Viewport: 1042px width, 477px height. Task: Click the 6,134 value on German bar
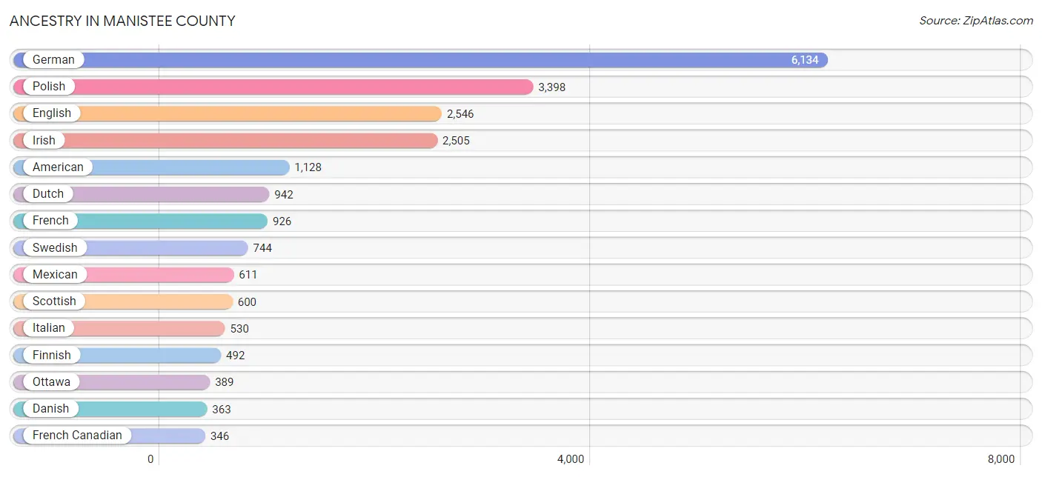pyautogui.click(x=805, y=60)
